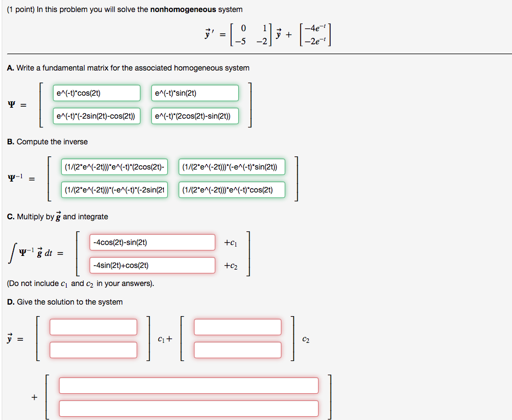Click the empty top field before c₂
512x420 pixels.
pyautogui.click(x=237, y=326)
